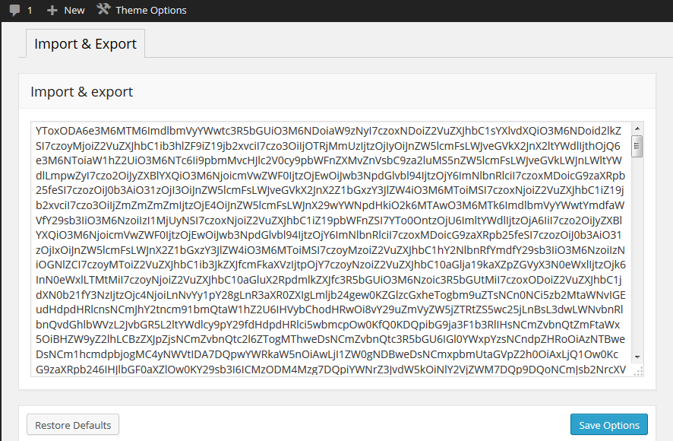
Task: Switch to the Import & Export tab
Action: coord(85,44)
